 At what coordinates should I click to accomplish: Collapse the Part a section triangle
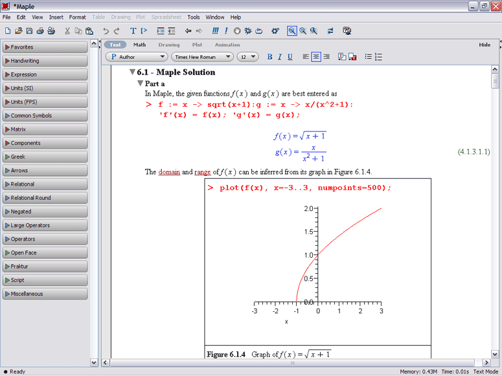pyautogui.click(x=140, y=84)
